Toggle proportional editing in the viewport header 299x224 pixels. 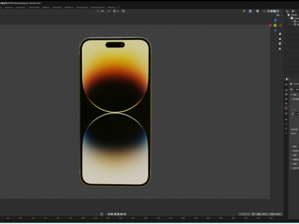point(123,11)
